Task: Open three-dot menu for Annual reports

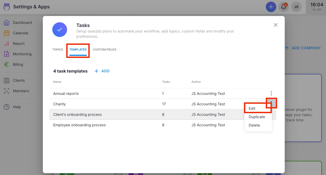Action: (271, 93)
